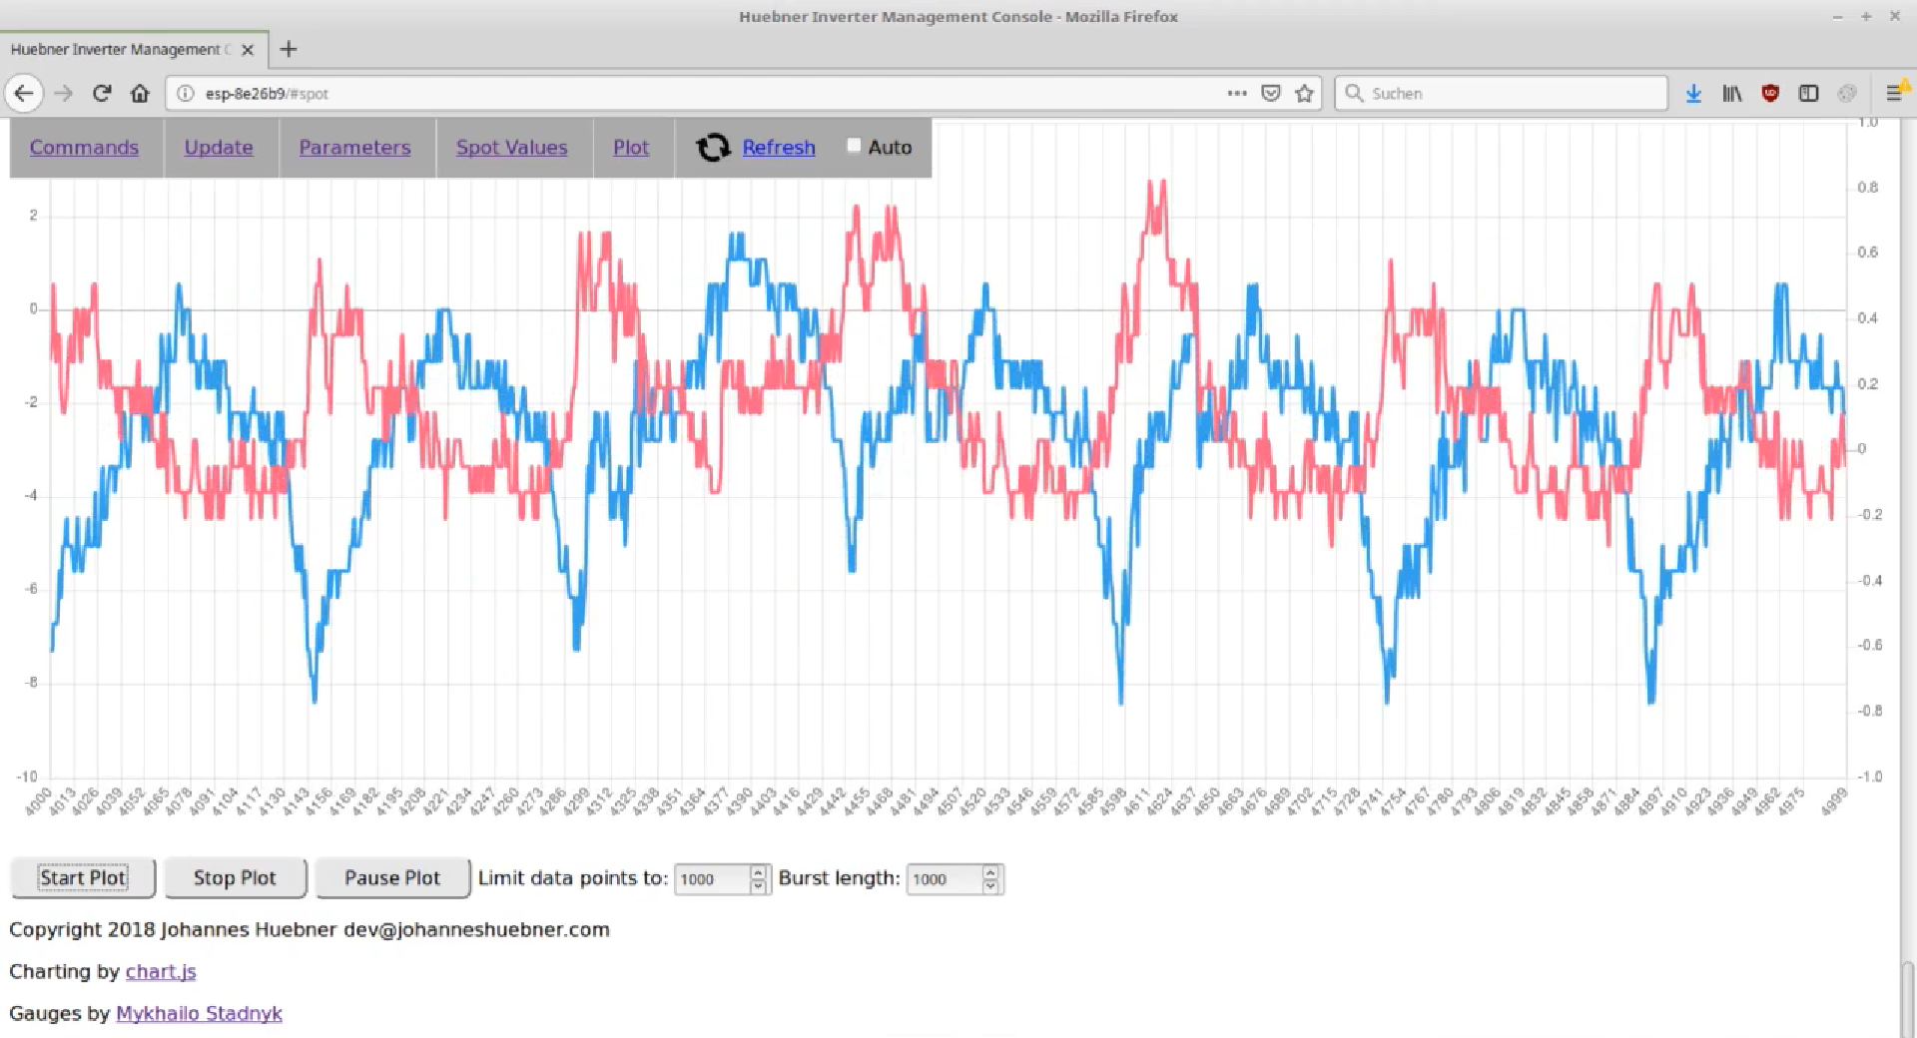Viewport: 1917px width, 1038px height.
Task: Open the Firefox hamburger menu
Action: 1893,93
